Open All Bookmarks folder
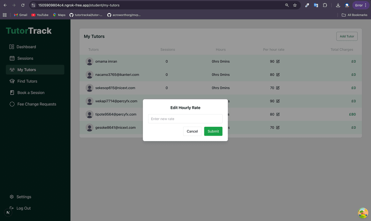 [x=355, y=15]
